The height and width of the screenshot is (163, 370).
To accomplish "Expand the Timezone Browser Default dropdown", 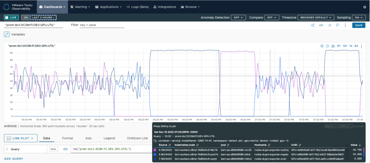I will tap(316, 17).
